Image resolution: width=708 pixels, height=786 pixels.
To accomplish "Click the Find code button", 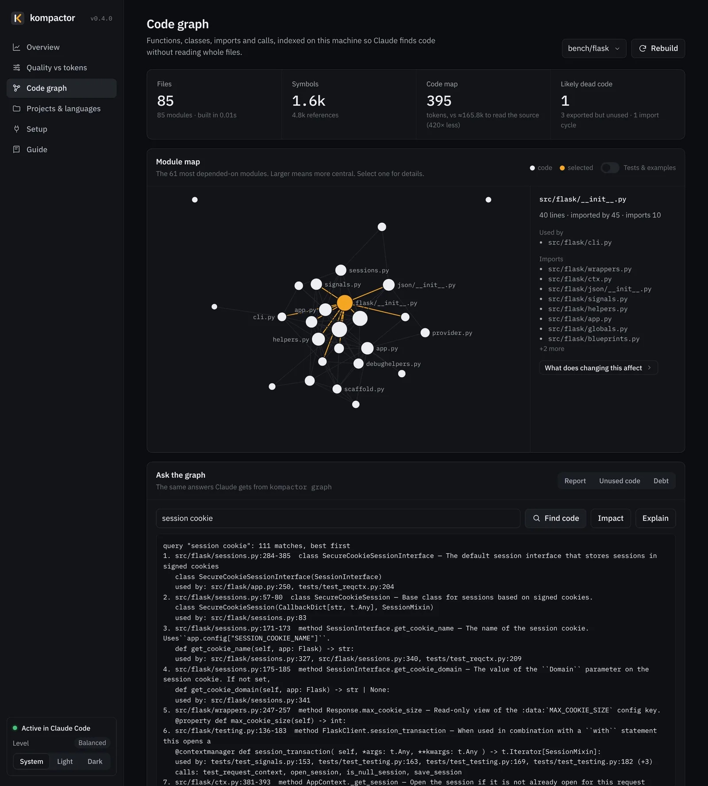I will pyautogui.click(x=555, y=518).
